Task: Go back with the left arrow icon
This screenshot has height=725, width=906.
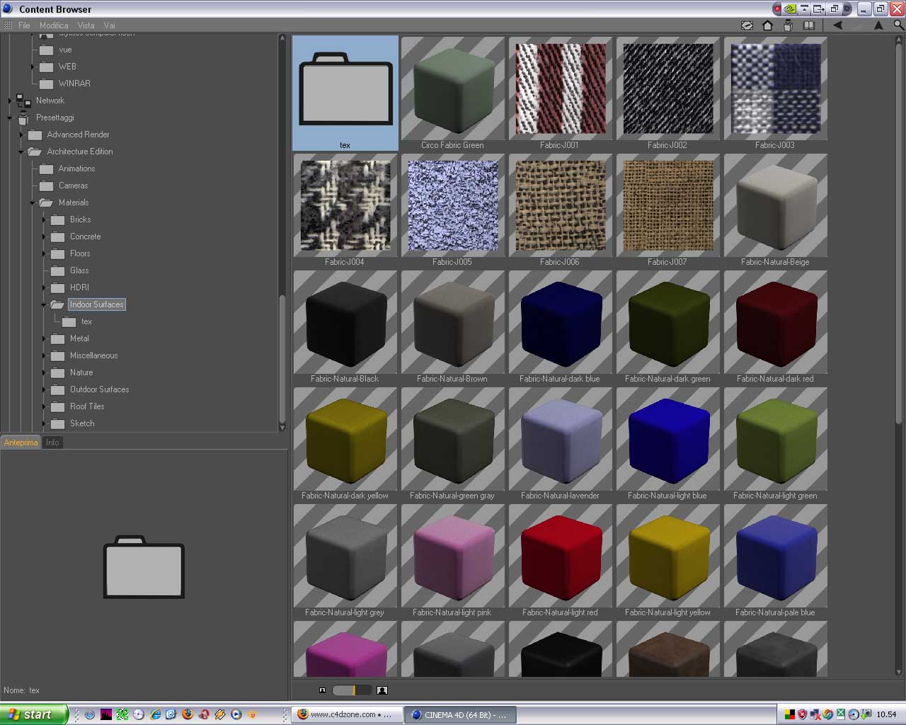Action: click(x=837, y=25)
